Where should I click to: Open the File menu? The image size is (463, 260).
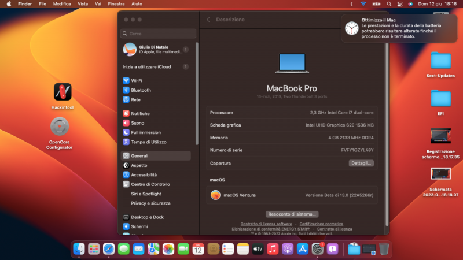coord(42,4)
